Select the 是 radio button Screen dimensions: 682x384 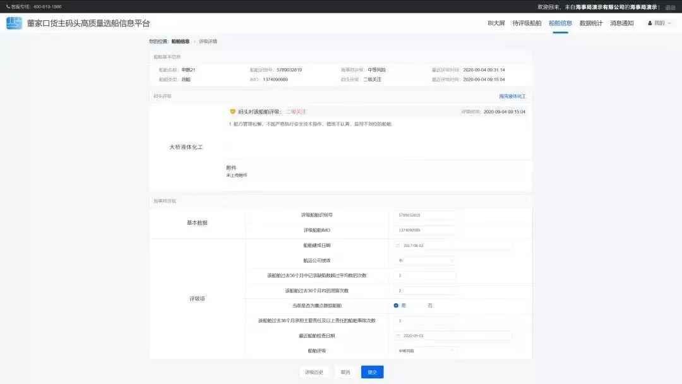click(x=396, y=306)
